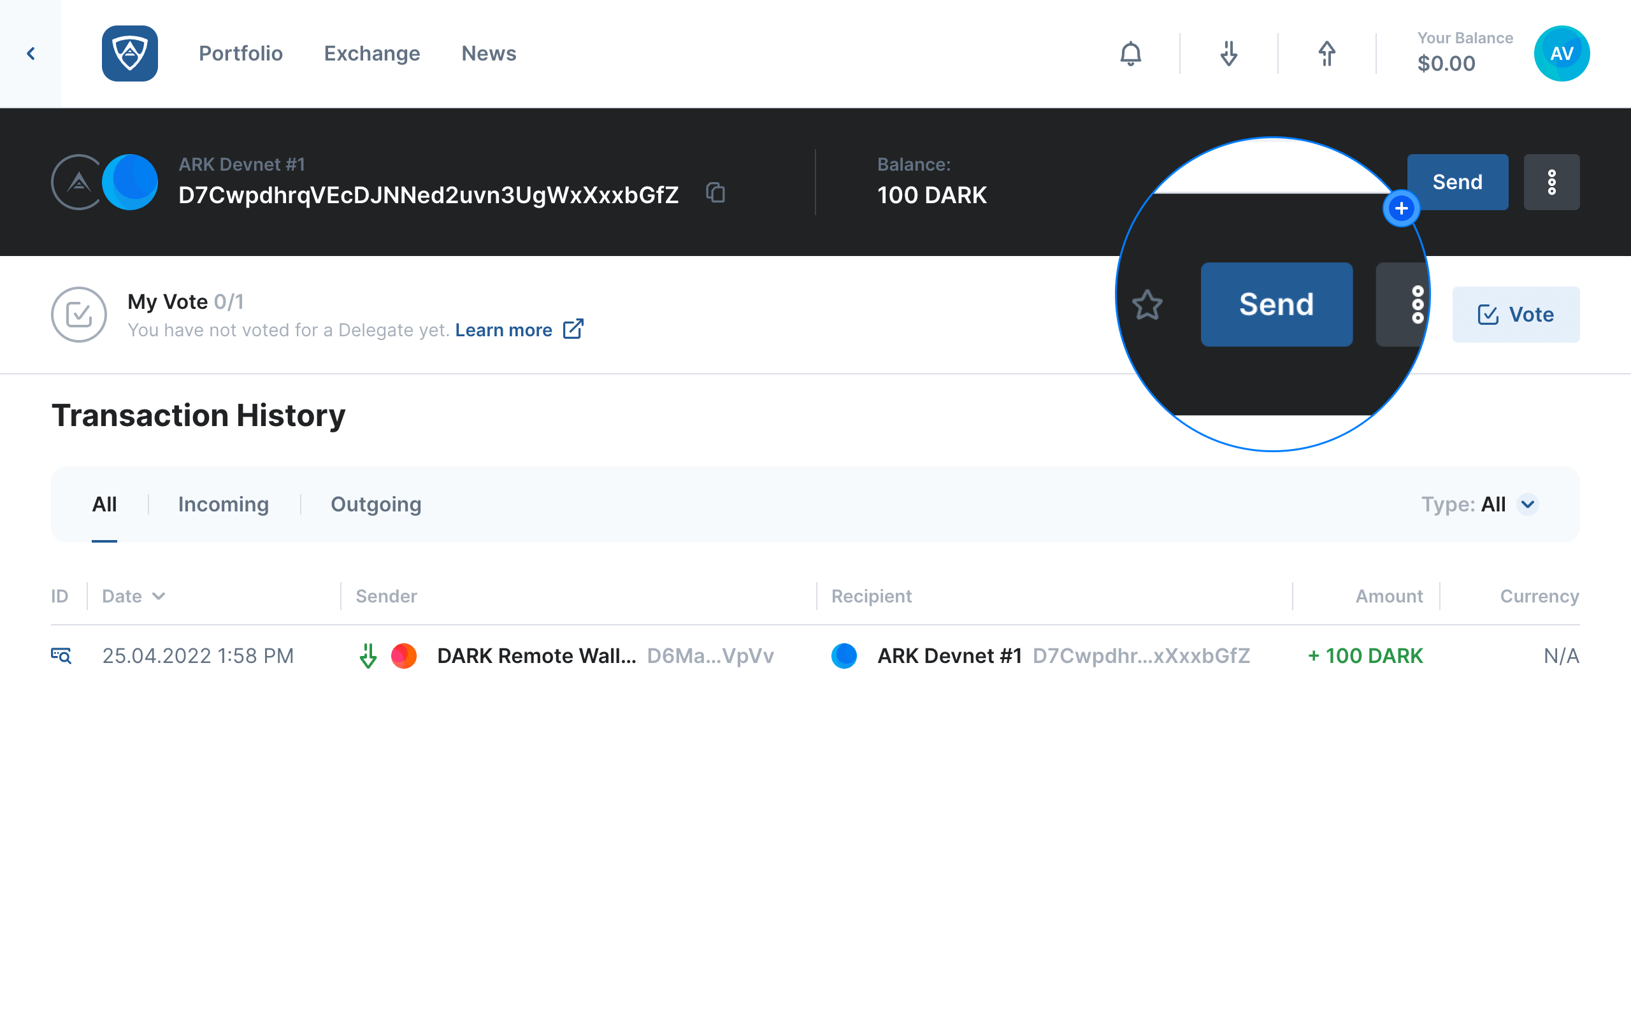Switch to the Incoming tab
The height and width of the screenshot is (1019, 1631).
223,504
